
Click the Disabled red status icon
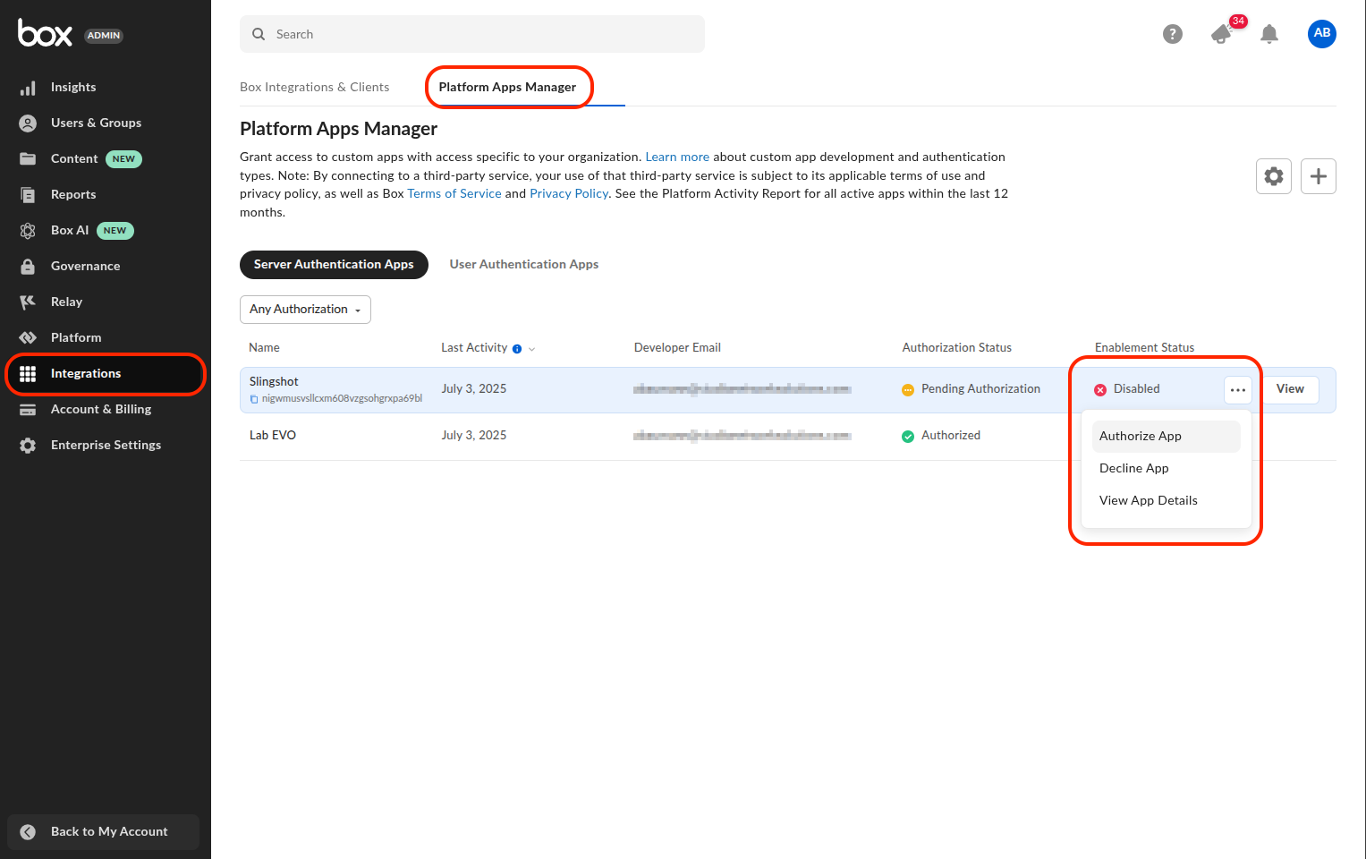click(x=1100, y=389)
